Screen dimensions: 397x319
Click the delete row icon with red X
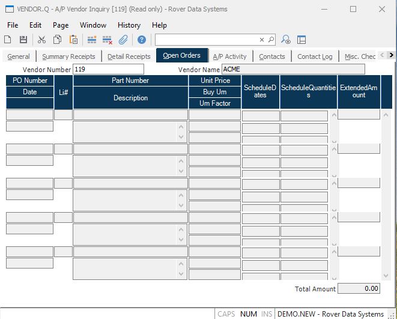click(108, 40)
